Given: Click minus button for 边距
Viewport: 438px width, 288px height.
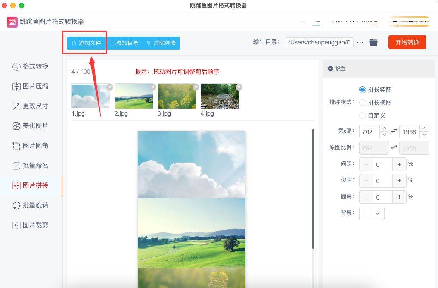Looking at the screenshot, I should (x=366, y=181).
